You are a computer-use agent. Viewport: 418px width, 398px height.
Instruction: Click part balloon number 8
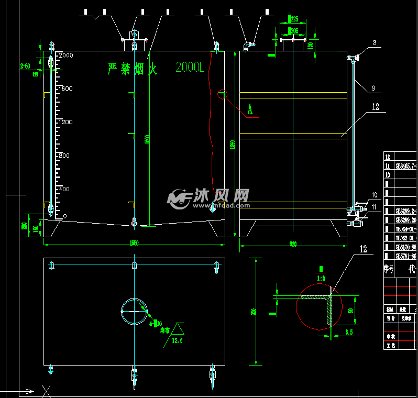pos(375,42)
